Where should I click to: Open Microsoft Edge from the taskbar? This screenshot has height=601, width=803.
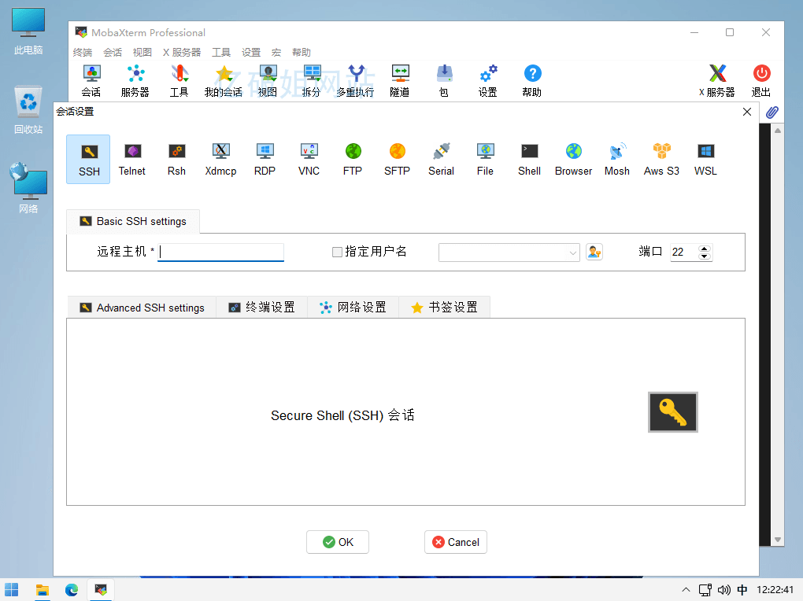coord(72,589)
